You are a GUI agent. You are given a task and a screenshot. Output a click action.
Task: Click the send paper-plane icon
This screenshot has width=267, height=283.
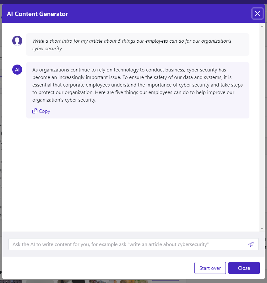(251, 244)
